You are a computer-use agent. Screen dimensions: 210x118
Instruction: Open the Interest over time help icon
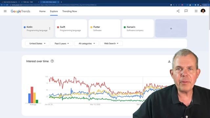click(52, 61)
